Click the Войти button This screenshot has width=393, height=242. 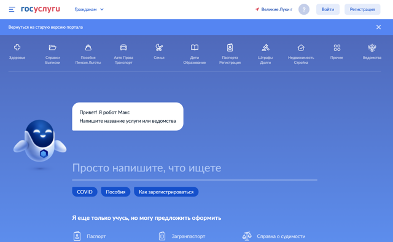coord(327,10)
